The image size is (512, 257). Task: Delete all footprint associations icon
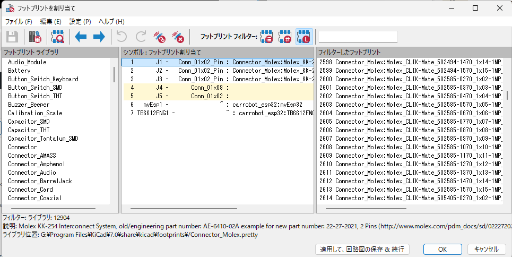click(x=178, y=37)
